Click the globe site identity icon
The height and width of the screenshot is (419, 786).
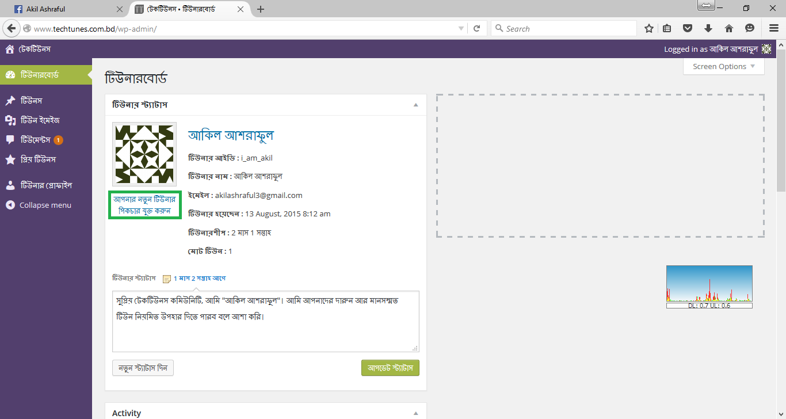click(x=26, y=28)
